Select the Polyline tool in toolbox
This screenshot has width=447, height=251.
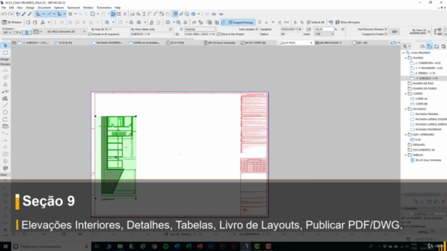[5, 119]
